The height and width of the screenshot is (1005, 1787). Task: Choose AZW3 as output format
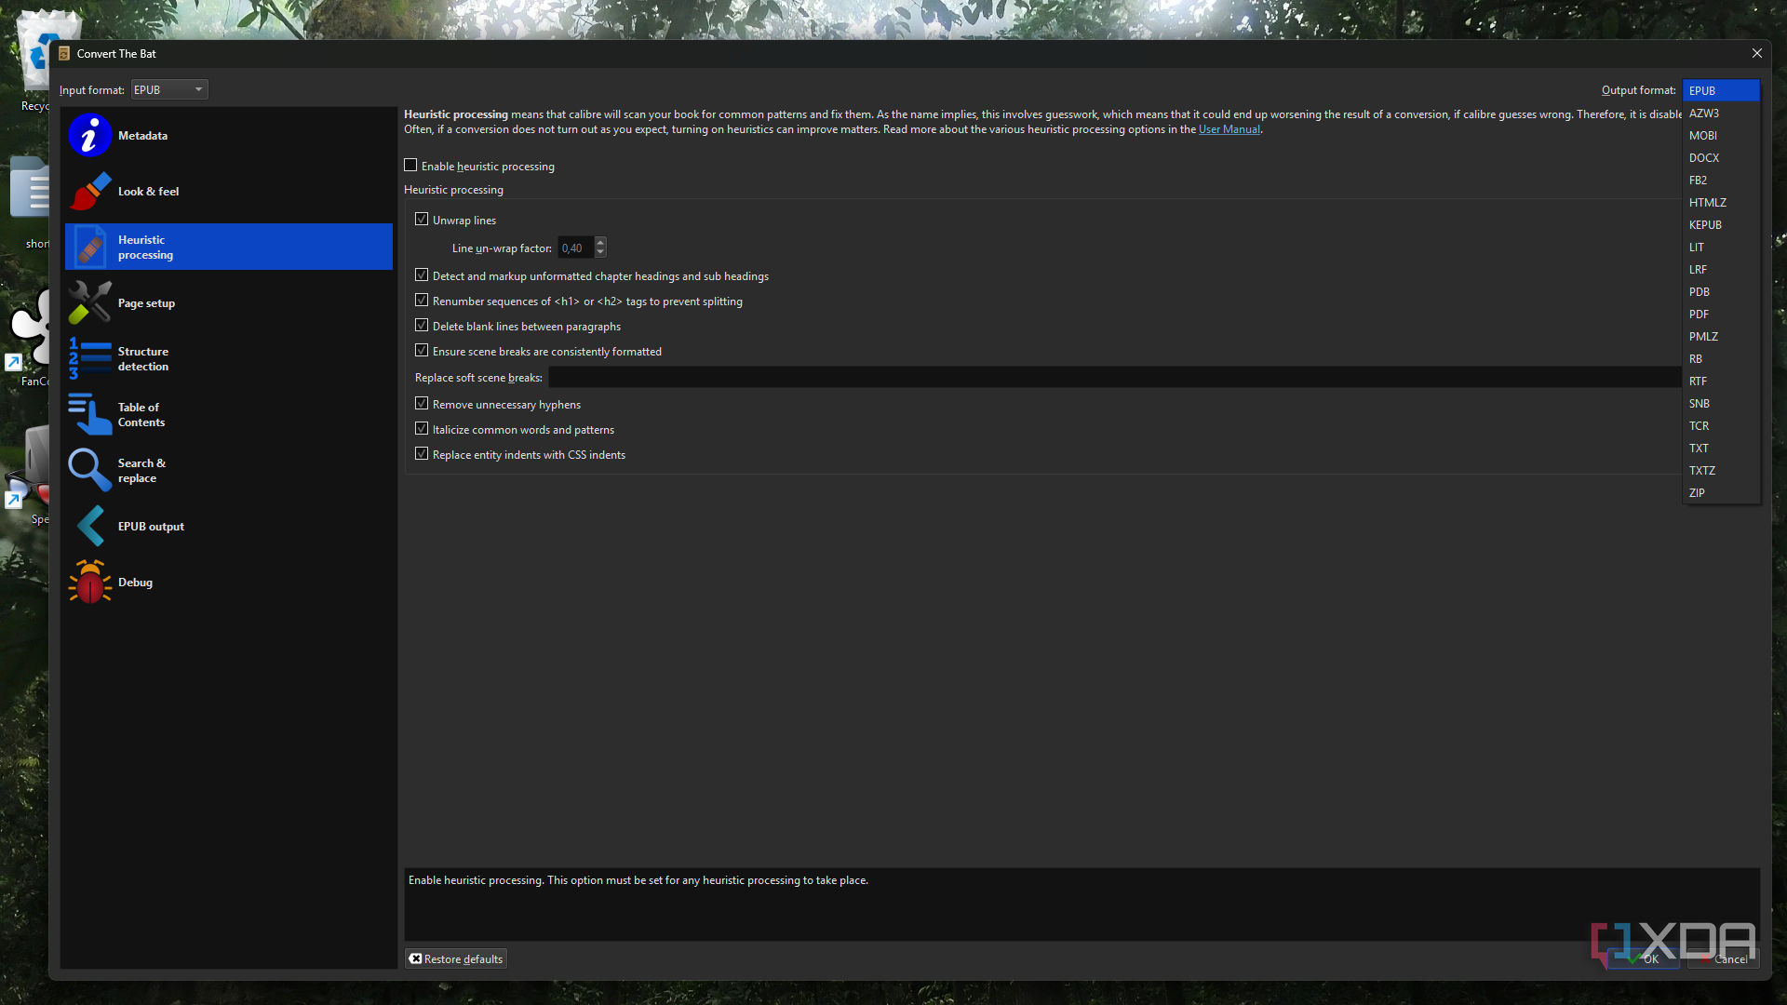point(1720,114)
